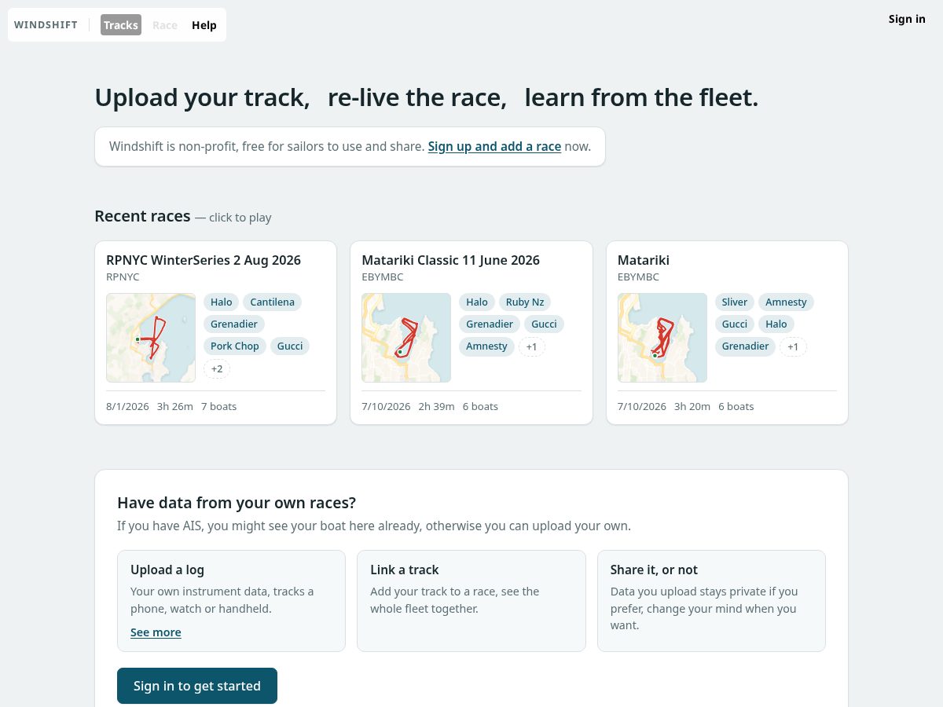This screenshot has width=943, height=707.
Task: Select Grenadier tag in RPNYC WinterSeries card
Action: tap(234, 324)
